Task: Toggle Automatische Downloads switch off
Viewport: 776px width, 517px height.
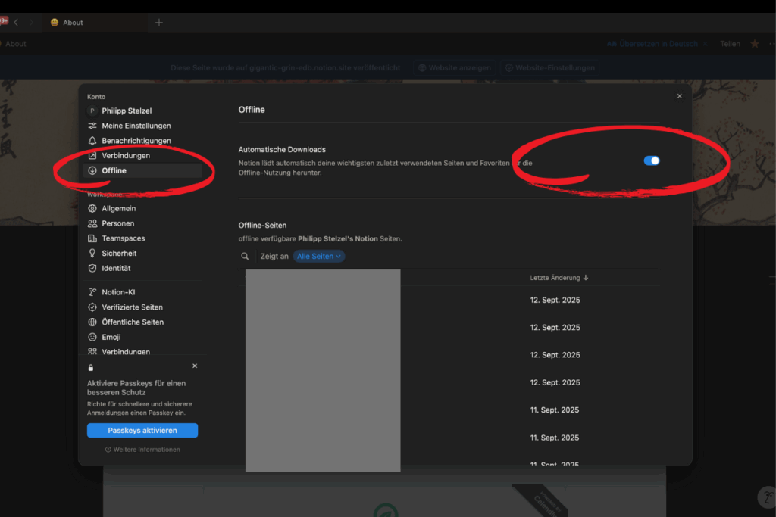Action: [x=651, y=160]
